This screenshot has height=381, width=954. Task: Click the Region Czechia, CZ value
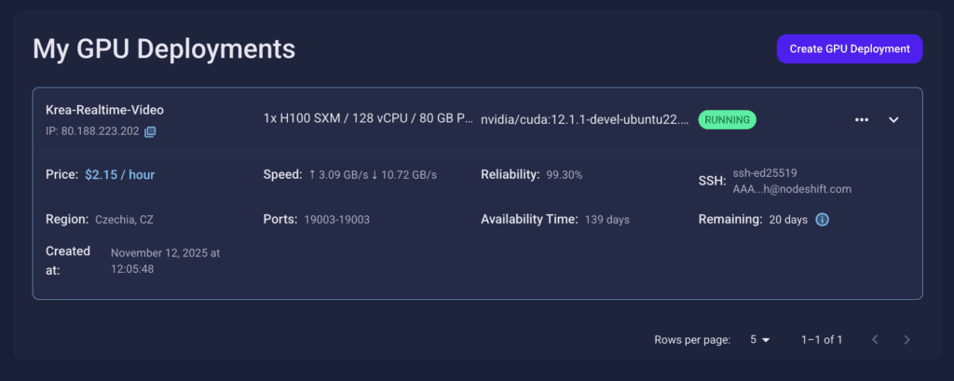coord(124,220)
